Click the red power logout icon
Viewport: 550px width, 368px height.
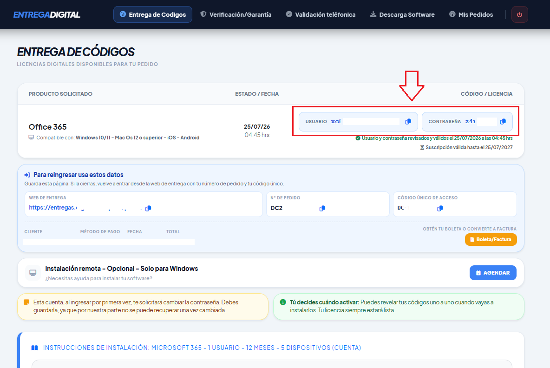pos(519,14)
